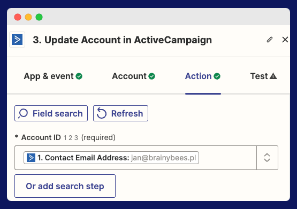Select the Contact Email Address mapped pill

click(x=111, y=158)
